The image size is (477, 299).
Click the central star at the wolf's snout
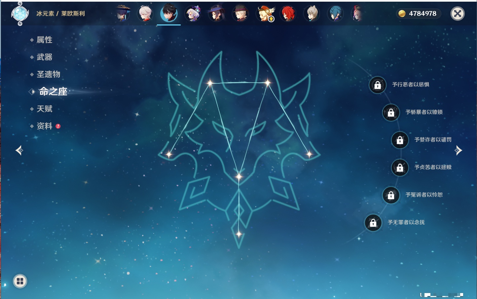239,176
